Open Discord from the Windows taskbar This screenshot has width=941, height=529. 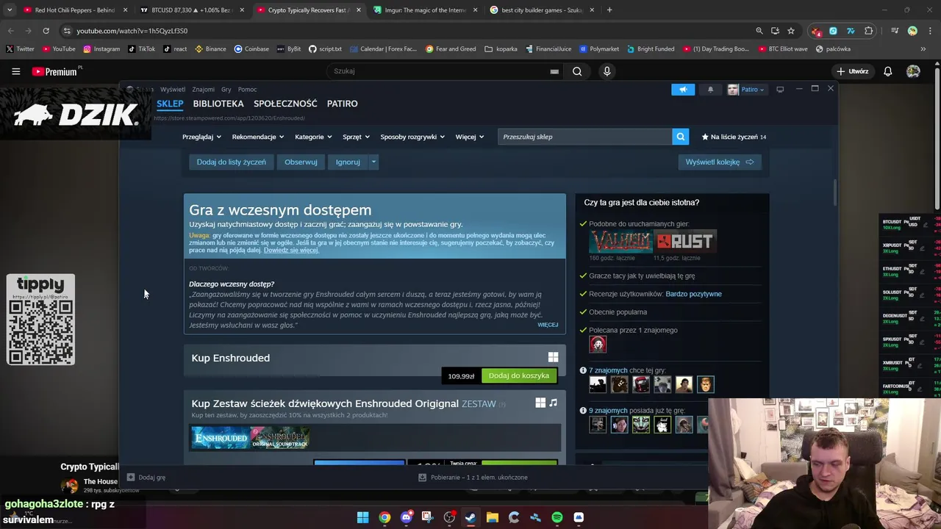406,517
